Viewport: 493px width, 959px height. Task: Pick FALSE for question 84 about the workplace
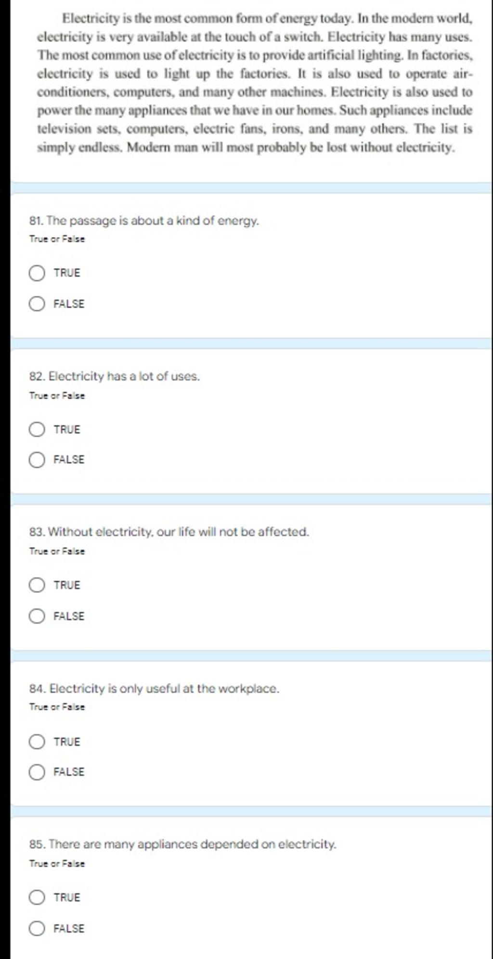[x=37, y=772]
